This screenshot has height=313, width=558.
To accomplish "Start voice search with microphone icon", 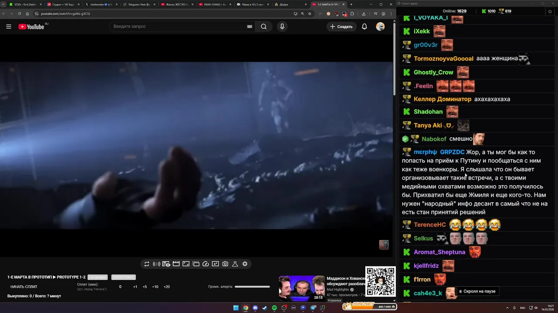I will click(x=282, y=27).
